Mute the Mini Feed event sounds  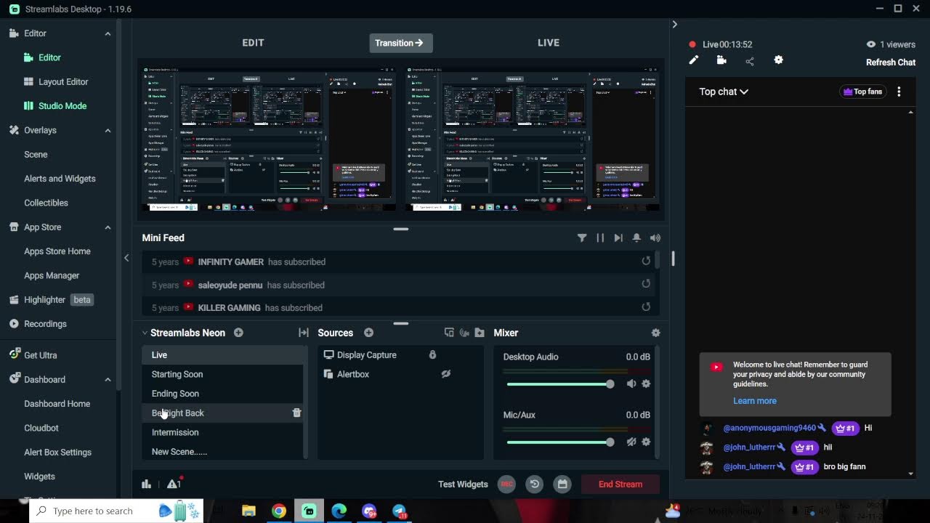655,238
